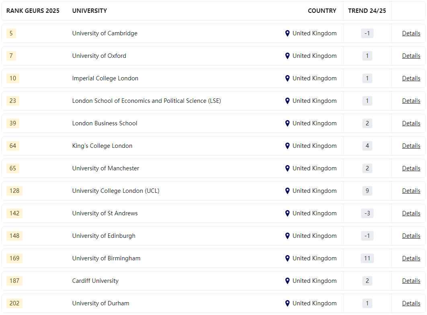This screenshot has width=427, height=315.
Task: Open Details link for University of Durham
Action: (x=411, y=303)
